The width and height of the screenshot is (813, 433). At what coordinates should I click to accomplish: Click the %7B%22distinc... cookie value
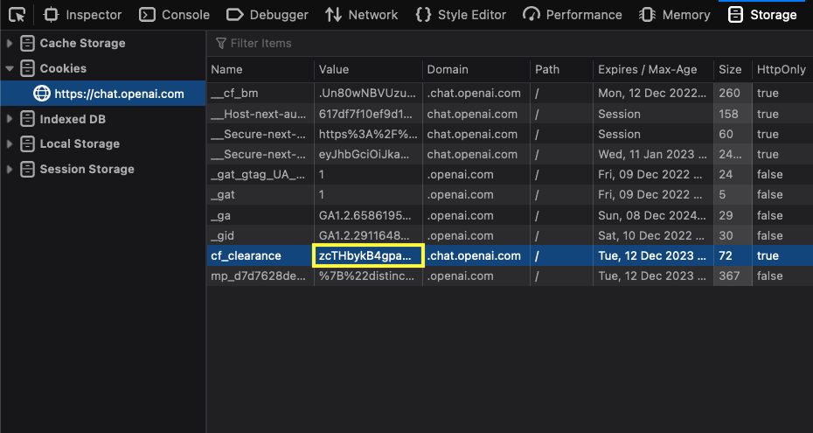(x=366, y=276)
